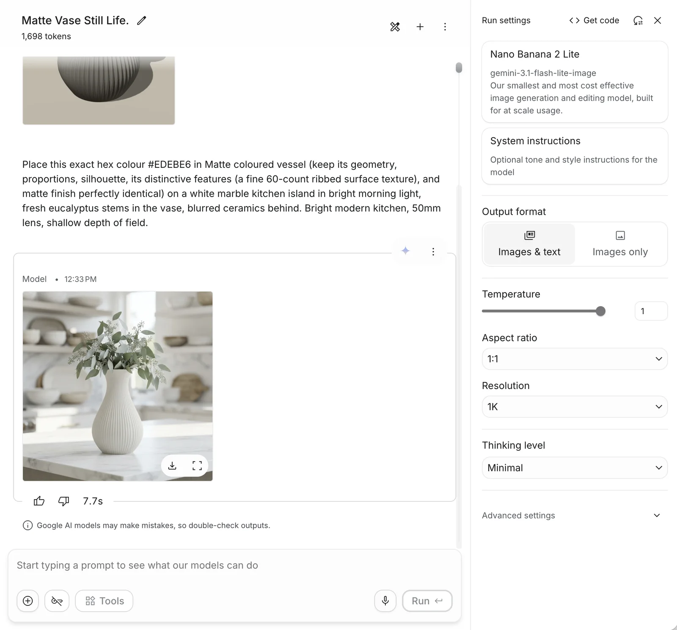Open Get code panel
This screenshot has height=630, width=677.
point(594,20)
